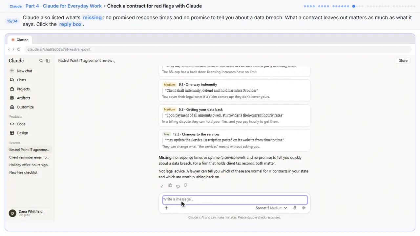Click the Write a message reply box
This screenshot has height=236, width=420.
click(235, 200)
